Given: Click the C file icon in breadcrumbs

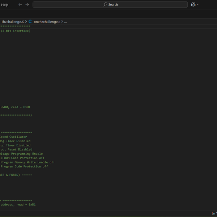Looking at the screenshot, I should 30,22.
